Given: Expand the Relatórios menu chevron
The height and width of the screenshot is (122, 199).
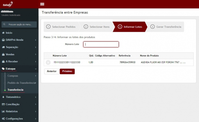Looking at the screenshot, I should (36, 112).
